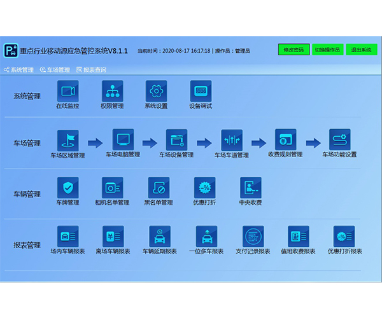The image size is (382, 318).
Task: Click the 车场功能设置 icon
Action: (x=340, y=139)
